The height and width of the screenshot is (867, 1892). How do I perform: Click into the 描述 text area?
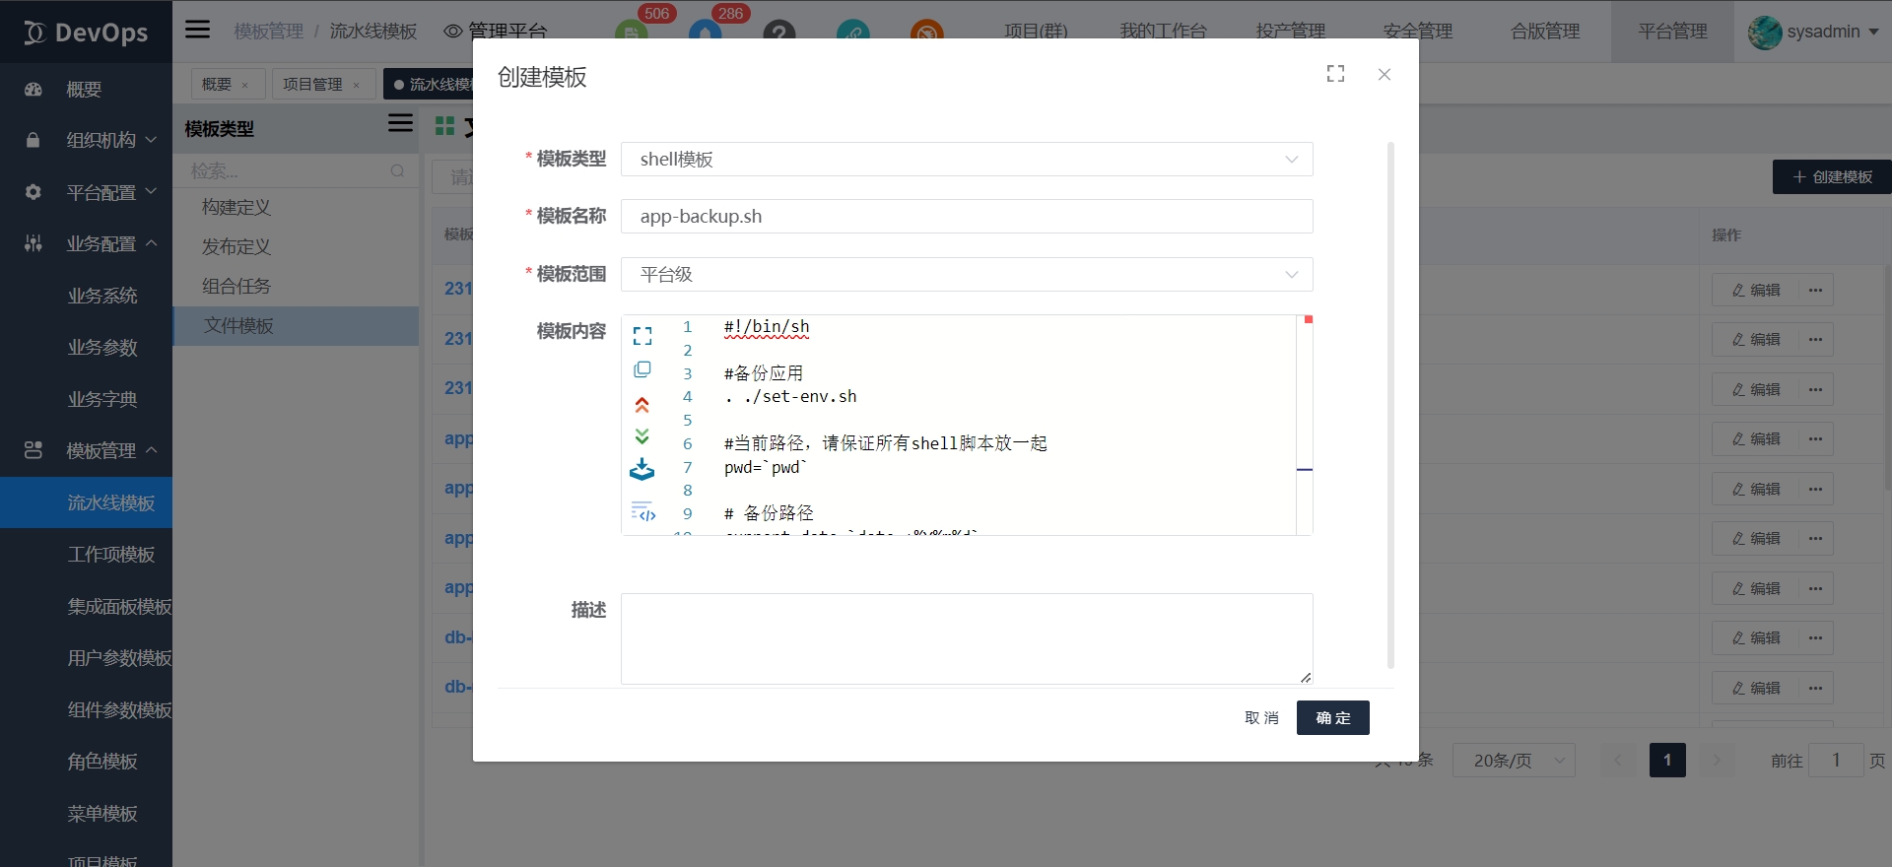click(x=966, y=638)
